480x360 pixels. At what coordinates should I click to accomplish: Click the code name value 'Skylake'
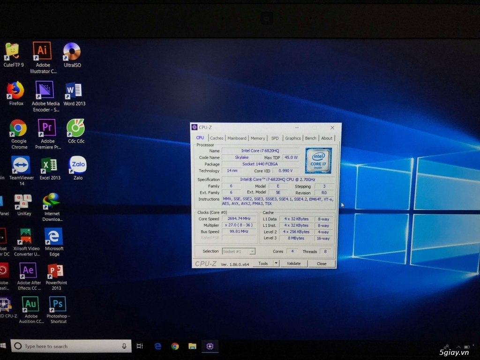tap(241, 157)
